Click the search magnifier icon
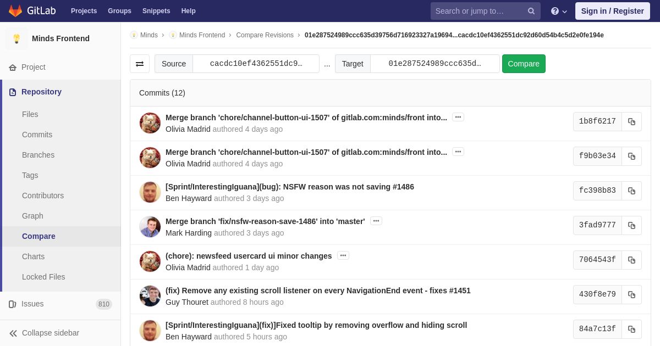Image resolution: width=660 pixels, height=346 pixels. [x=531, y=11]
